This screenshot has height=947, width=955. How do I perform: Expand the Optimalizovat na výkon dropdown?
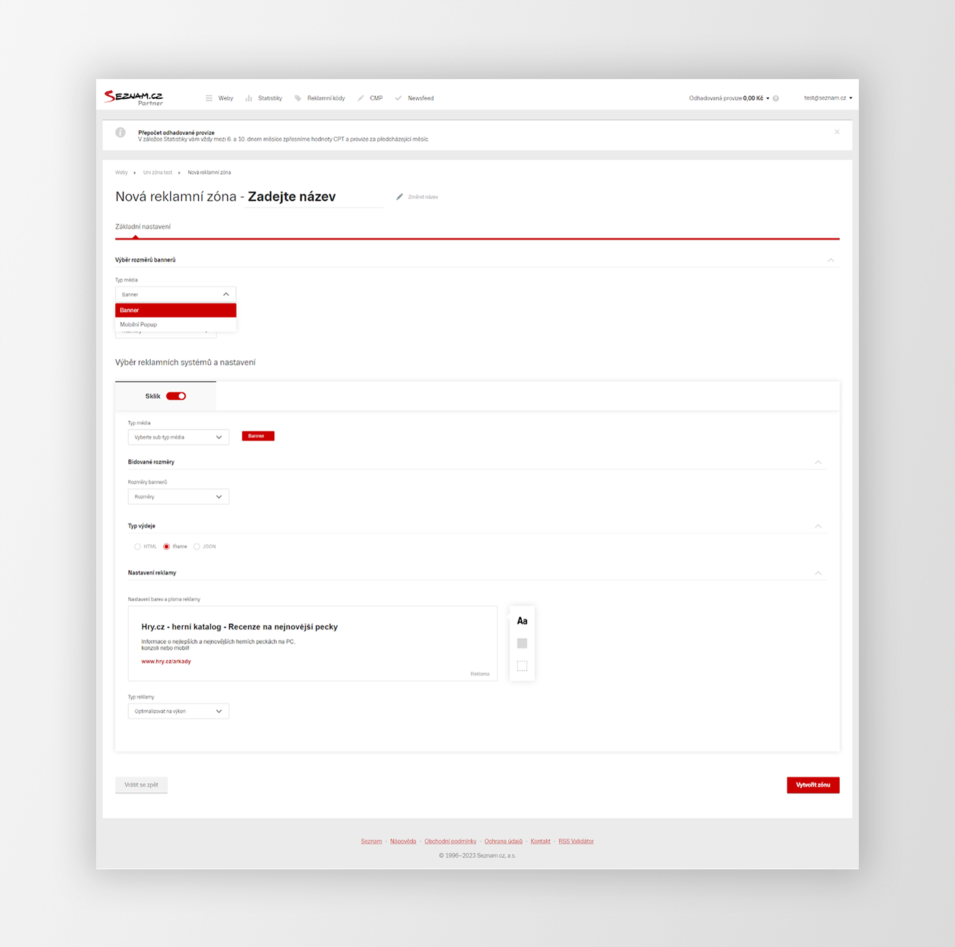[178, 711]
